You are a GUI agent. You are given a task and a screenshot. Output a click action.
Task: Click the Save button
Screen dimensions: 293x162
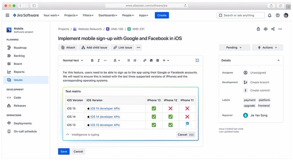[x=64, y=152]
